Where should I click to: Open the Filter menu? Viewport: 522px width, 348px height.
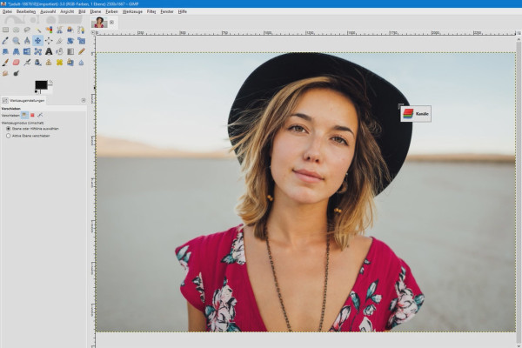(x=151, y=11)
